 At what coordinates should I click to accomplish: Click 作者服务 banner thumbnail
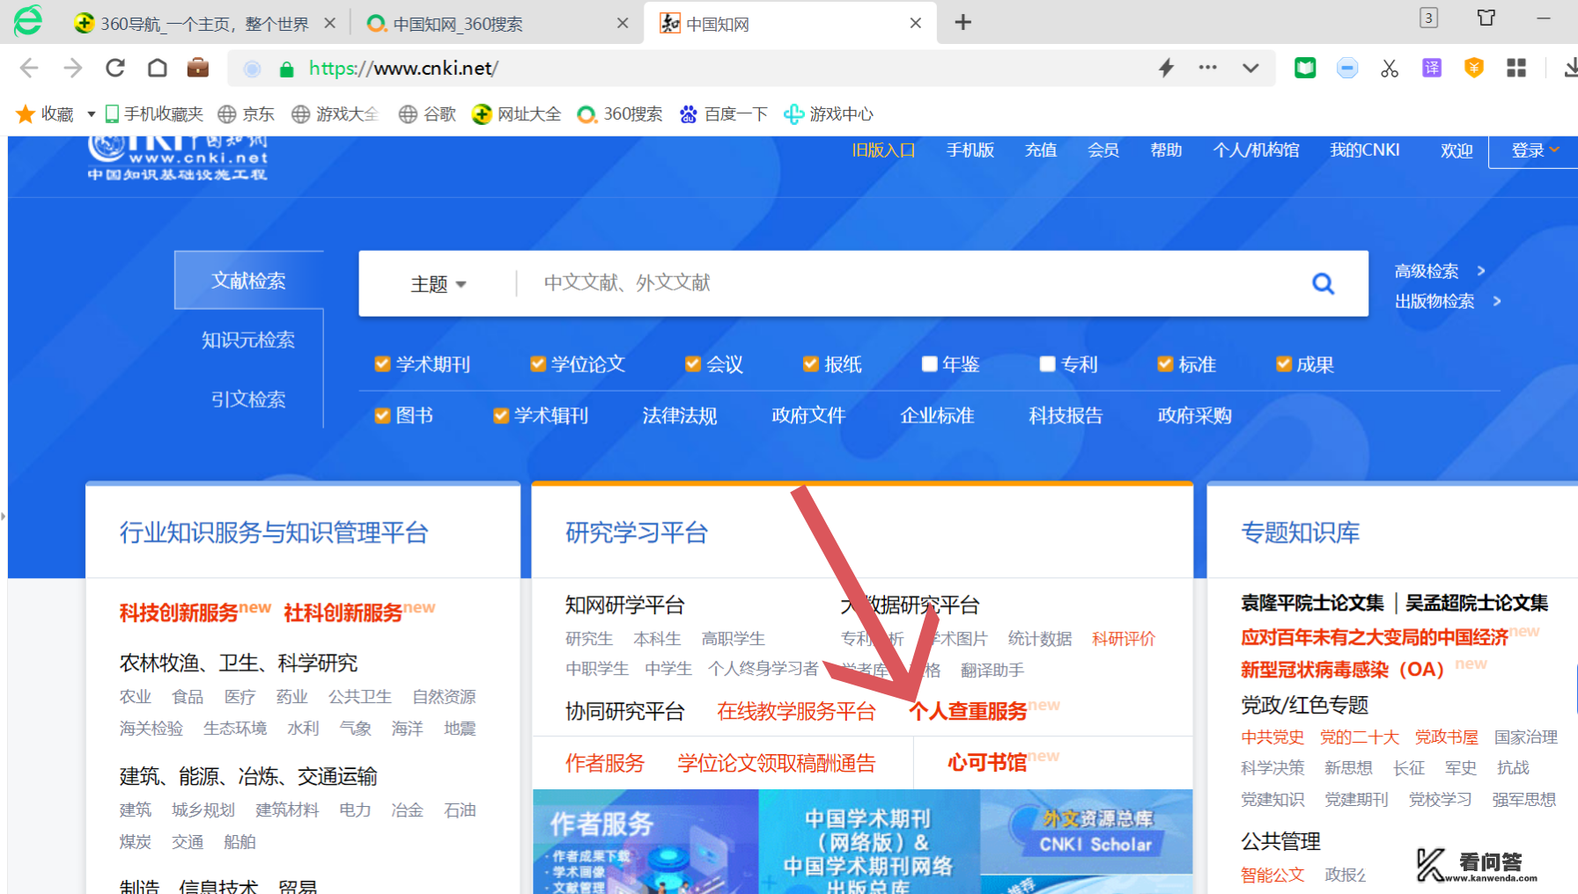click(x=645, y=842)
